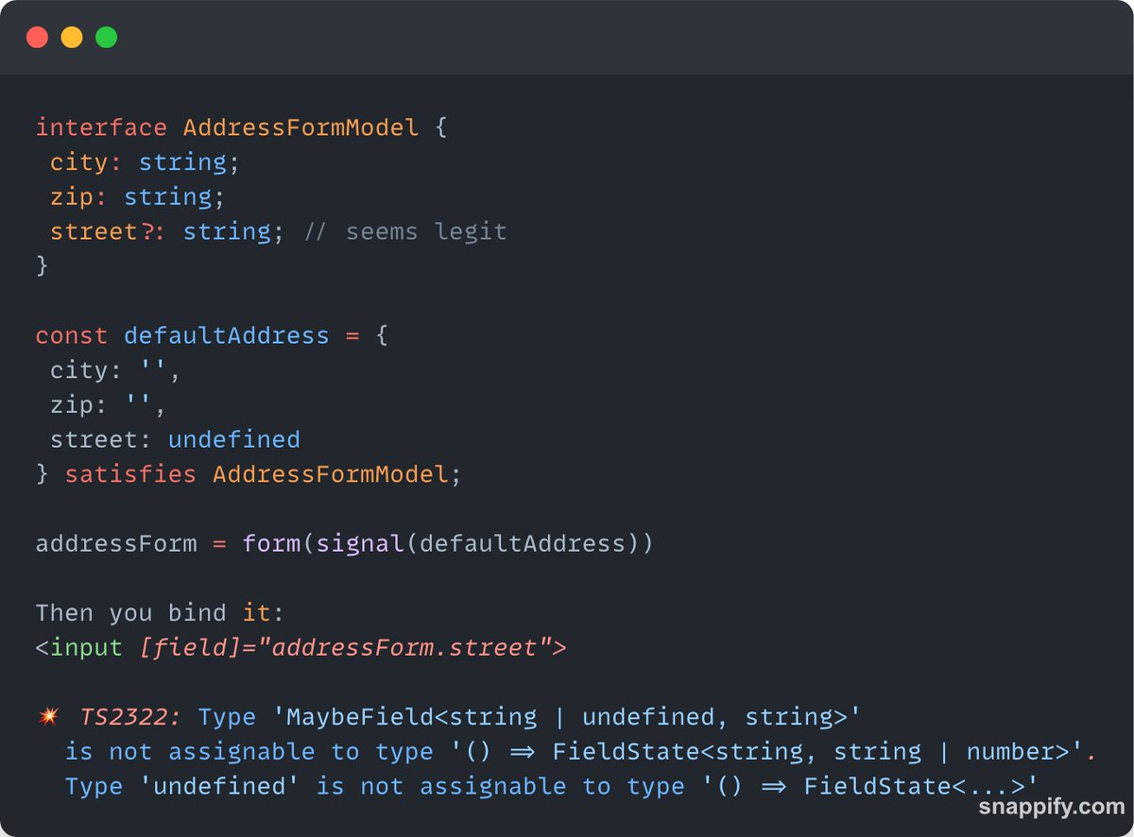
Task: Click the 'const' keyword
Action: tap(72, 335)
